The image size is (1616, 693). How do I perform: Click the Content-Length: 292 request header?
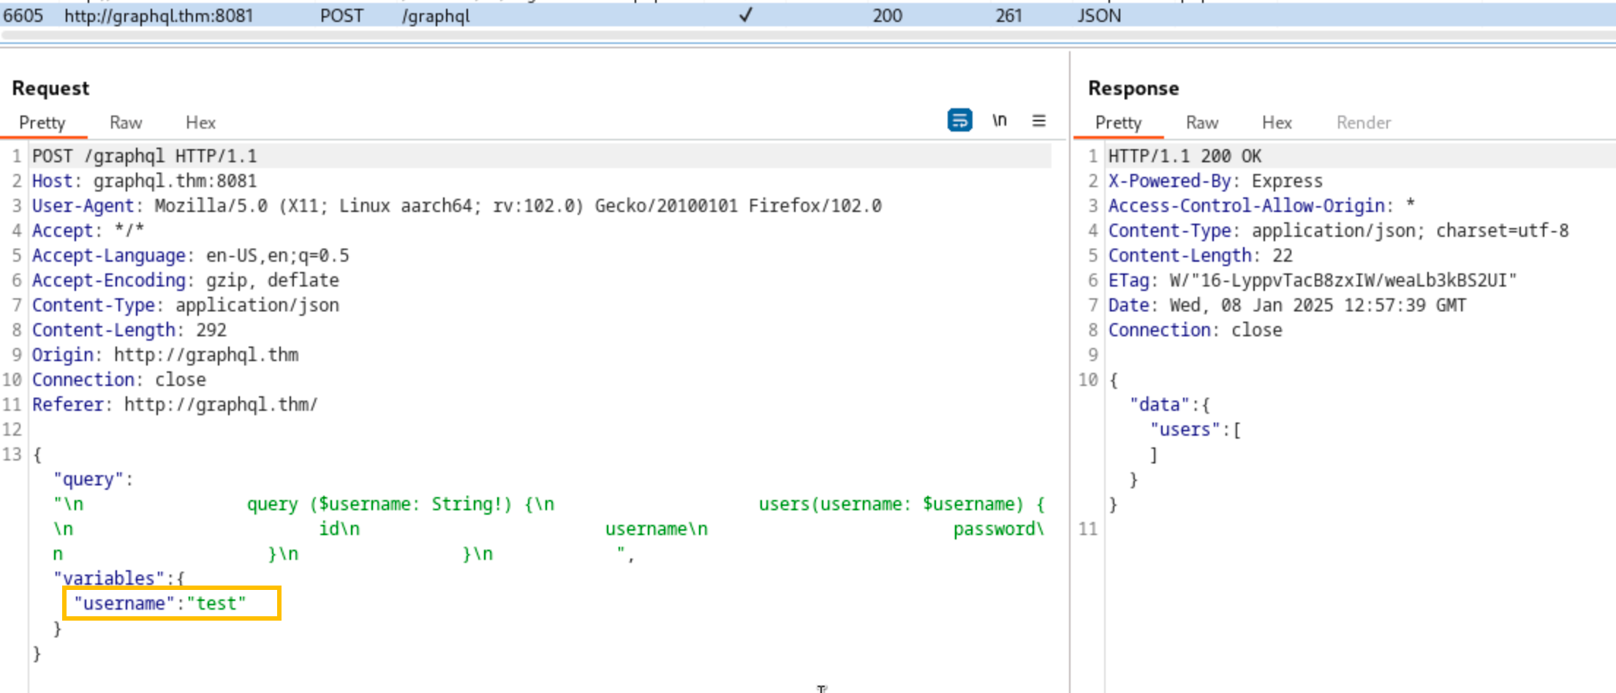[129, 330]
